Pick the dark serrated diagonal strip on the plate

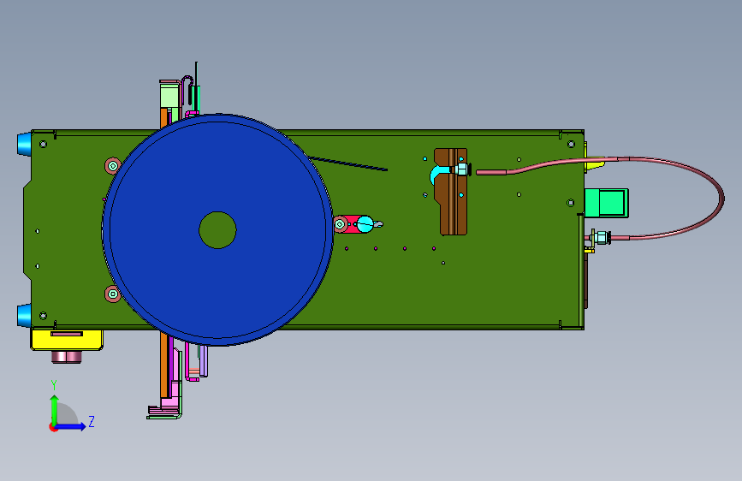coord(347,163)
